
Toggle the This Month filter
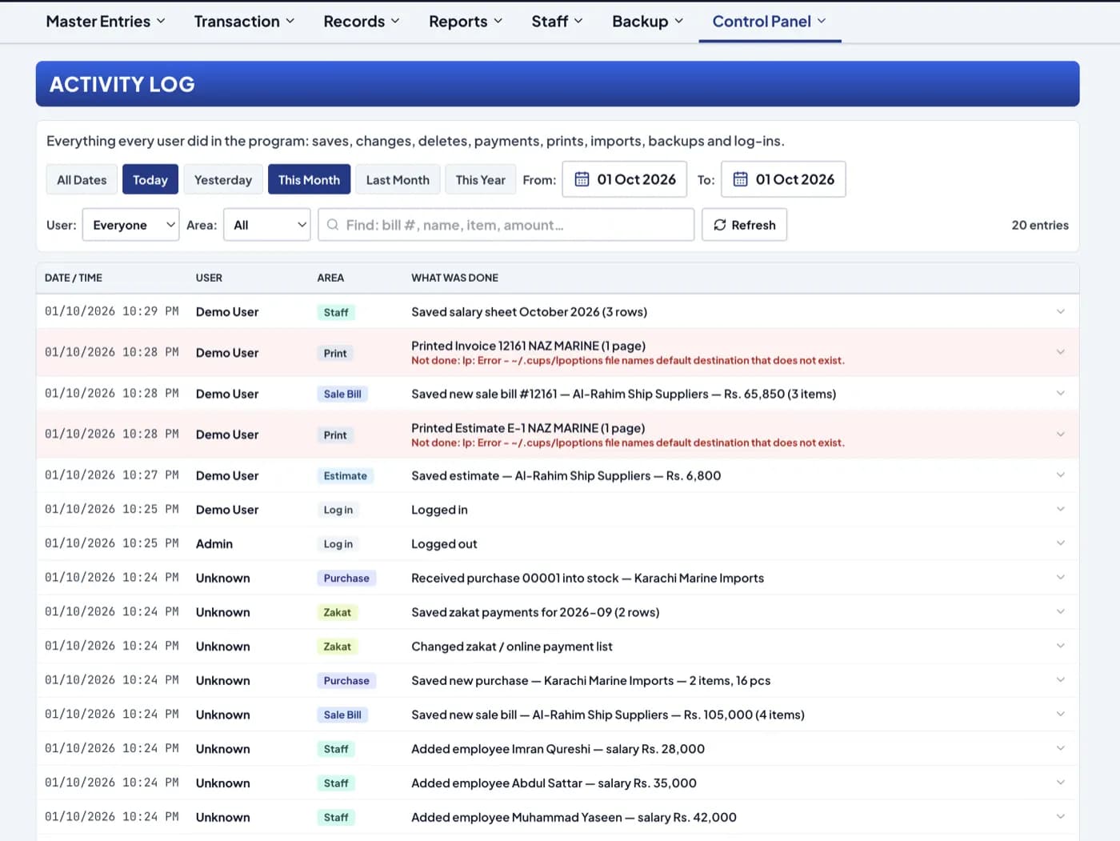click(x=309, y=179)
